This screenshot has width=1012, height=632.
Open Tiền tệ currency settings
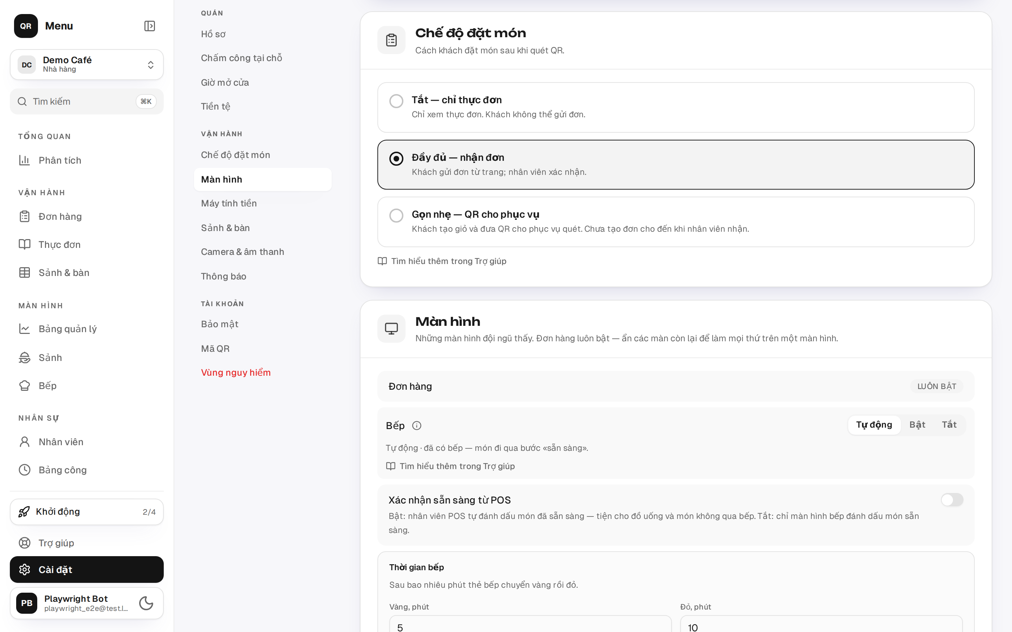(262, 106)
